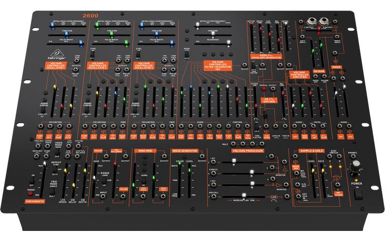This screenshot has width=385, height=242.
Task: Adjust VCO 2 Fine Tune slider
Action: tap(112, 34)
